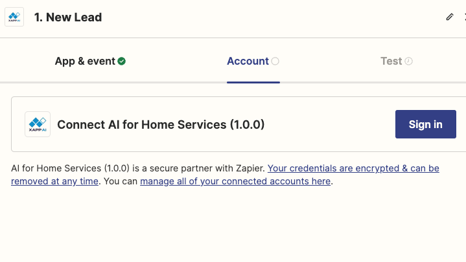
Task: Click the '1. New Lead' step title
Action: [x=68, y=17]
